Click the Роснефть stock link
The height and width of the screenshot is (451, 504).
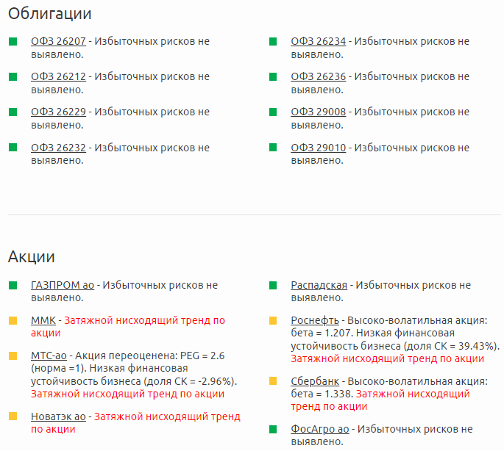pyautogui.click(x=315, y=320)
